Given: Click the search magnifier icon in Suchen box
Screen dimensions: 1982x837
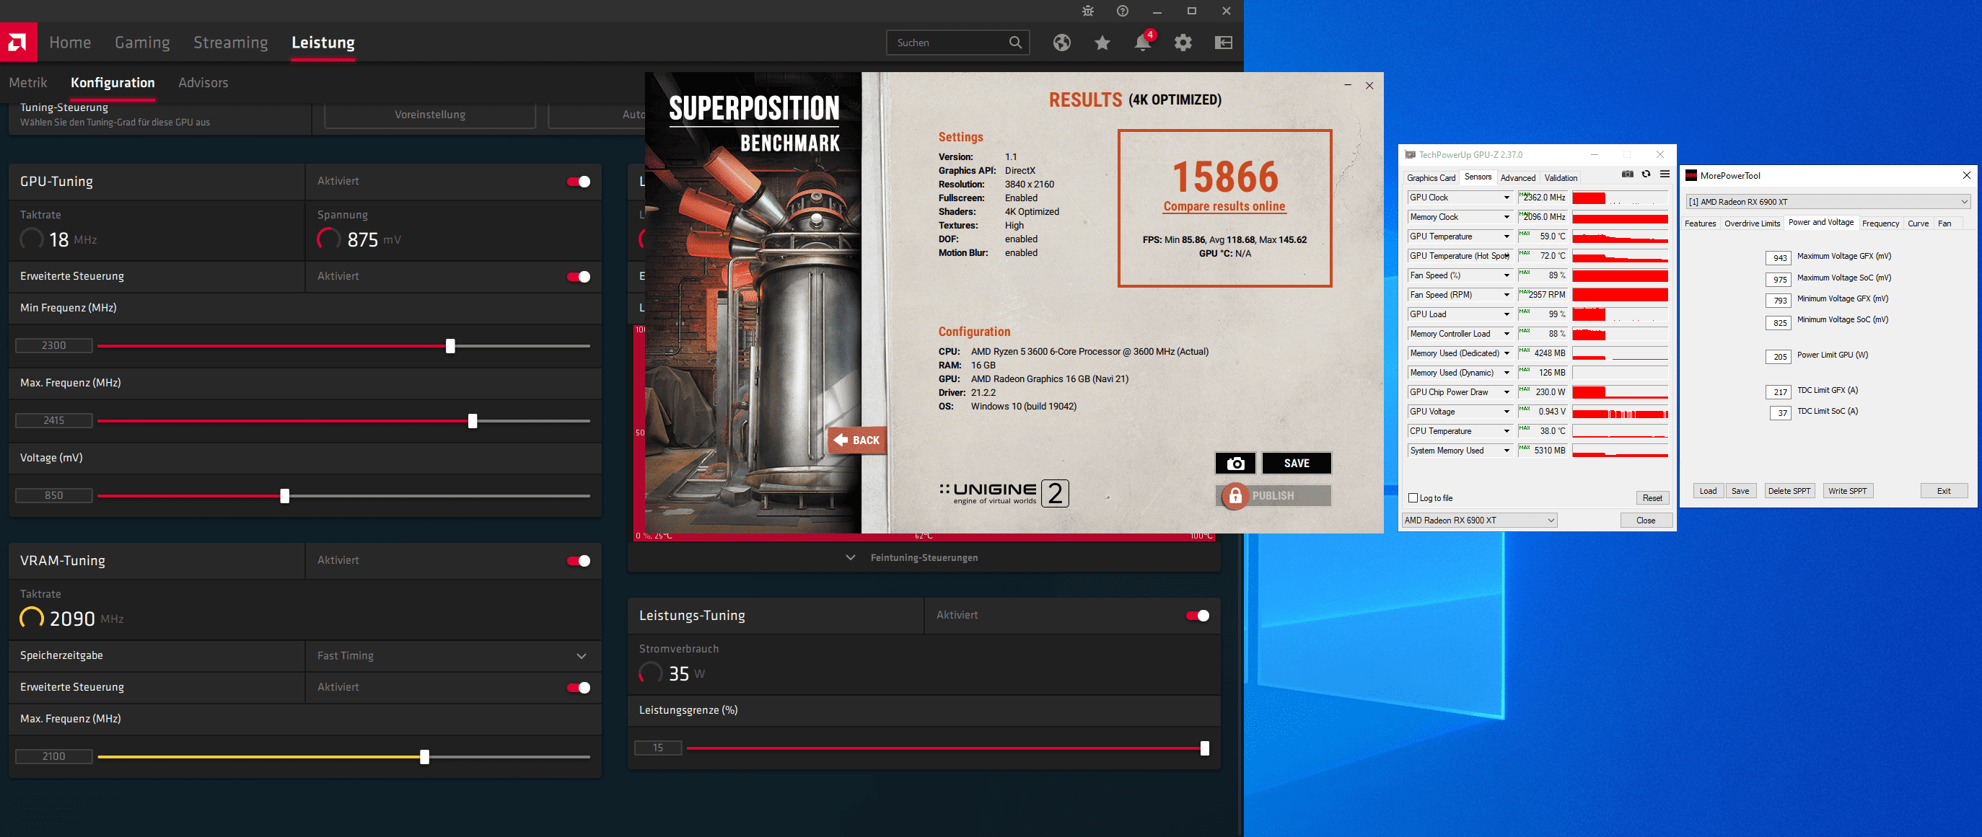Looking at the screenshot, I should (x=1016, y=43).
